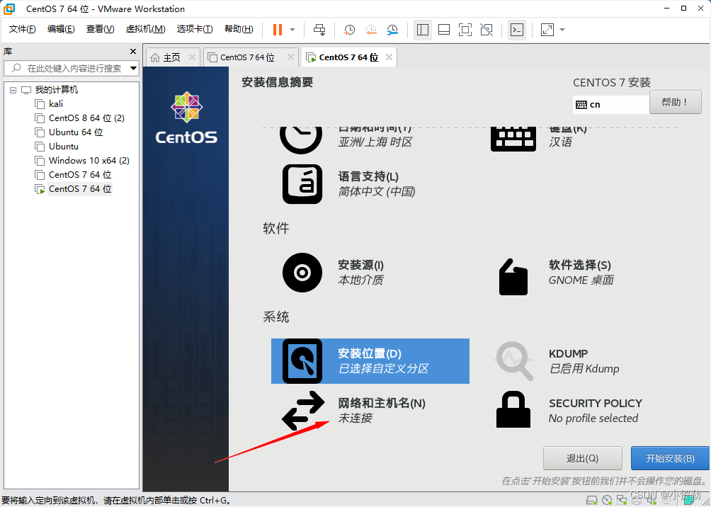
Task: Open the stretch display dropdown arrow
Action: coord(562,30)
